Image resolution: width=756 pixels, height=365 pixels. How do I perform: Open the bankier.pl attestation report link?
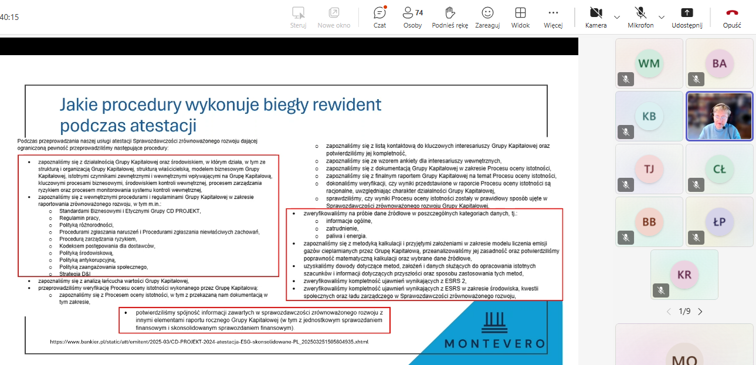[212, 340]
